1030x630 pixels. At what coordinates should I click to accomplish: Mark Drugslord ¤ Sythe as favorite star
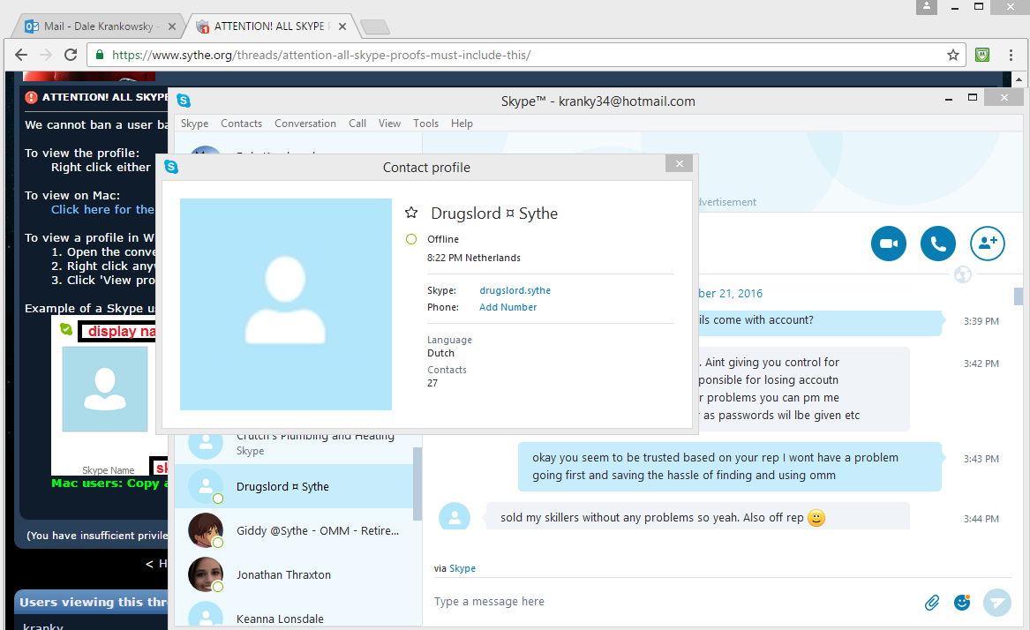click(x=411, y=213)
